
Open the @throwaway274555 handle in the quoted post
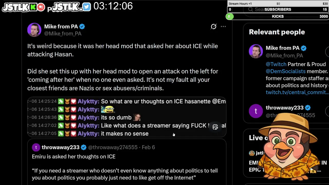point(113,147)
